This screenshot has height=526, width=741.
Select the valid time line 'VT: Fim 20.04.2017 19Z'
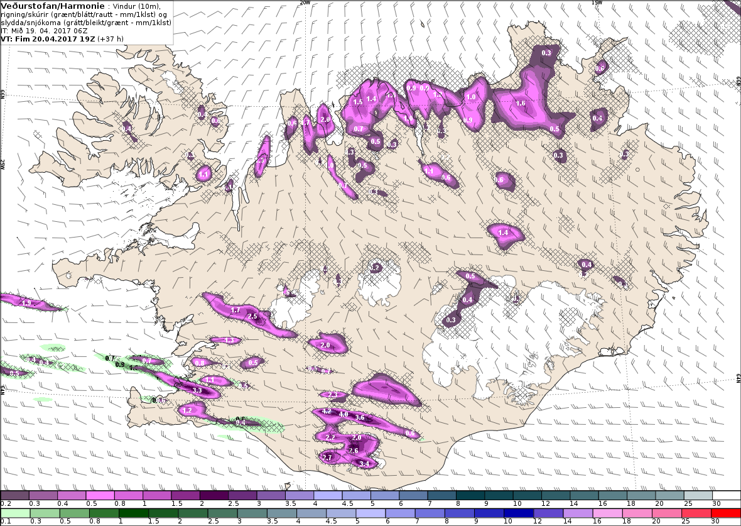pos(48,39)
